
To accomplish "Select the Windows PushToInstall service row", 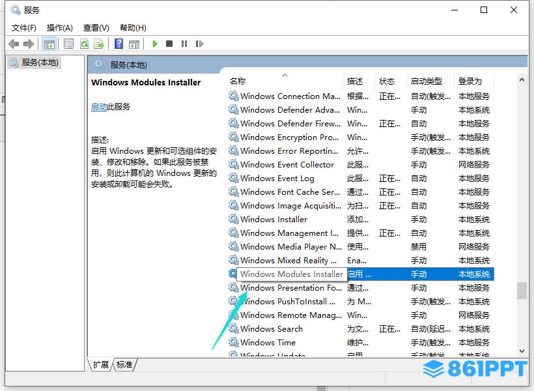I will tap(360, 301).
